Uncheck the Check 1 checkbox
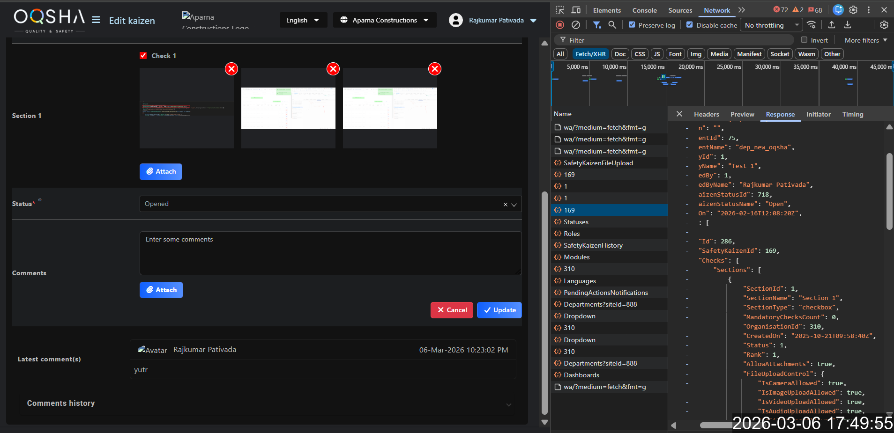This screenshot has width=894, height=433. point(143,56)
